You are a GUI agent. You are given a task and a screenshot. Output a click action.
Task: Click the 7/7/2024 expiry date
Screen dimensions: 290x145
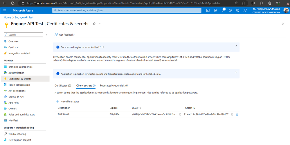tap(114, 114)
